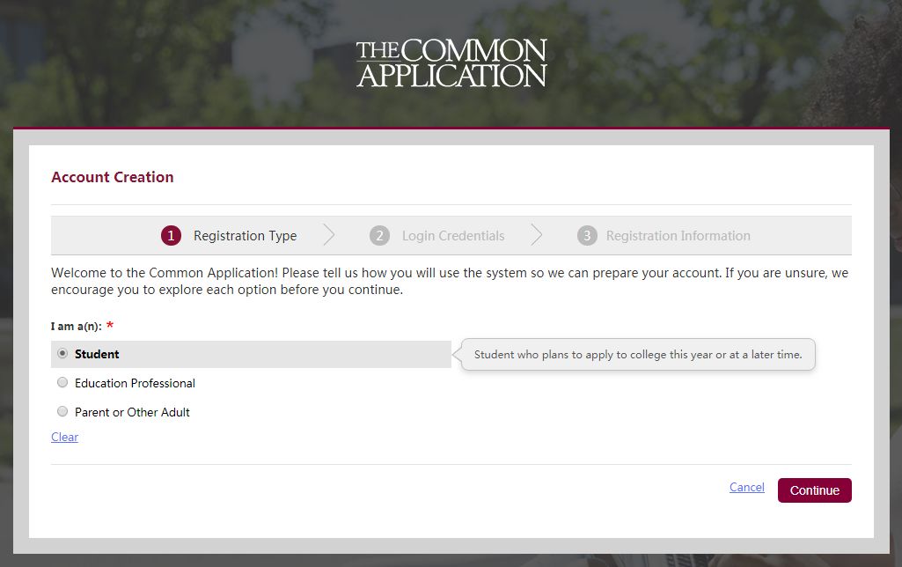Click the Clear link
902x567 pixels.
coord(64,437)
